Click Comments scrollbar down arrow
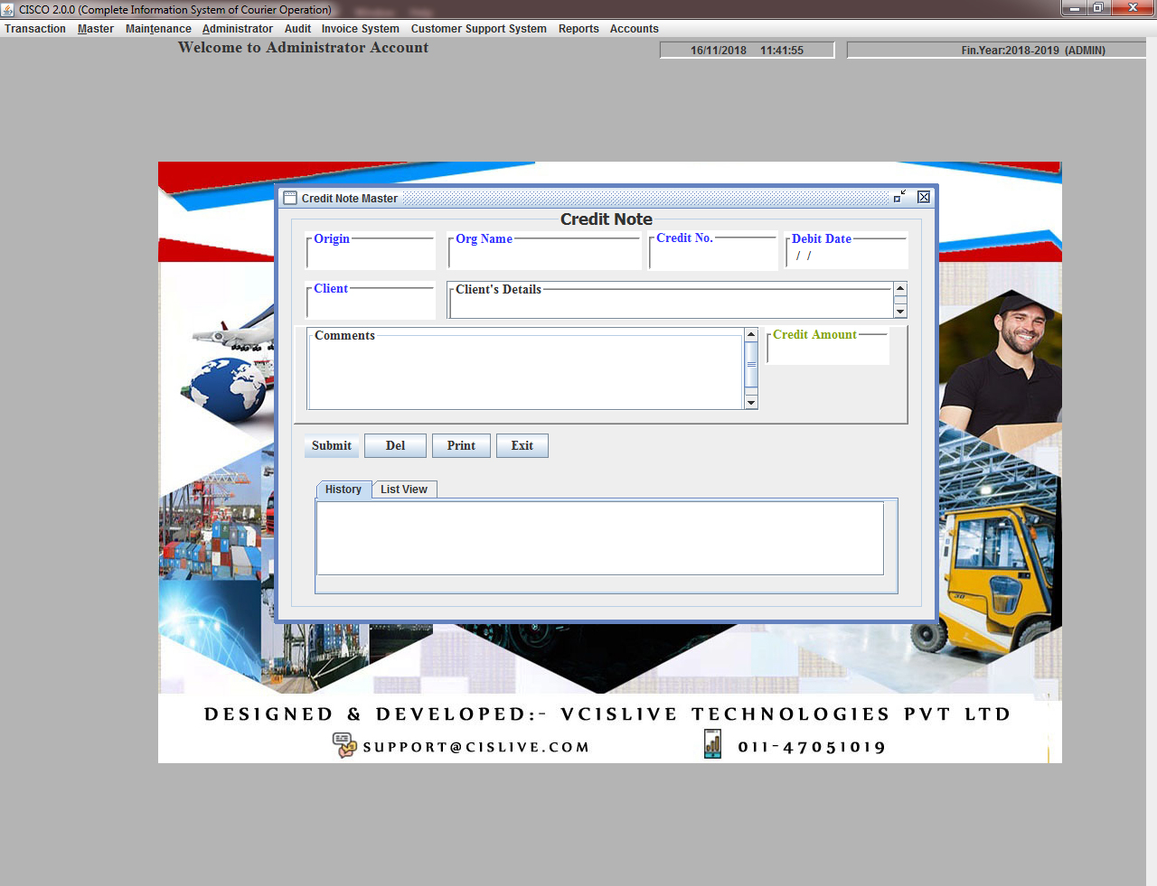 [x=750, y=403]
